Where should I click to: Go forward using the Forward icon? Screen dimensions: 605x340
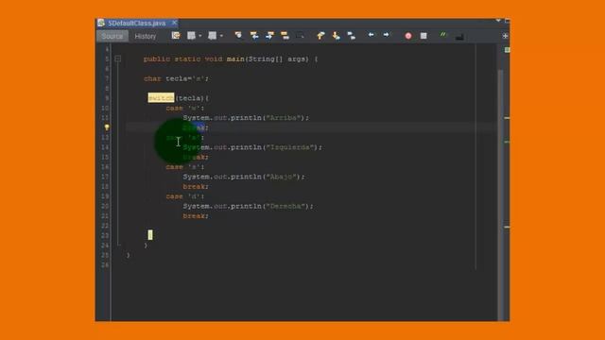pos(212,36)
